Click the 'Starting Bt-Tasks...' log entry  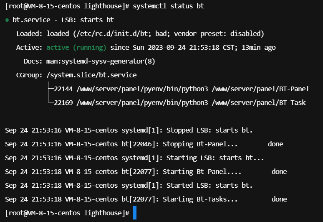[x=200, y=199]
